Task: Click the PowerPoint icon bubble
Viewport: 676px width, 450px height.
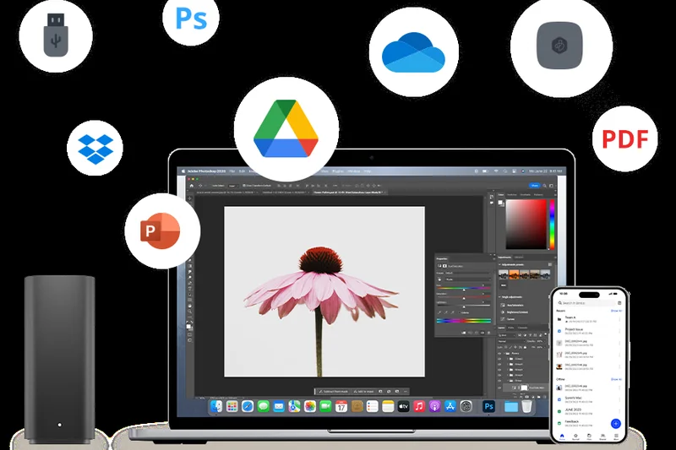Action: [163, 230]
